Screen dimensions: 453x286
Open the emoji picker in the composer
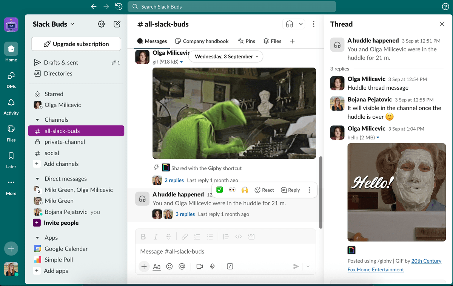[x=169, y=266]
